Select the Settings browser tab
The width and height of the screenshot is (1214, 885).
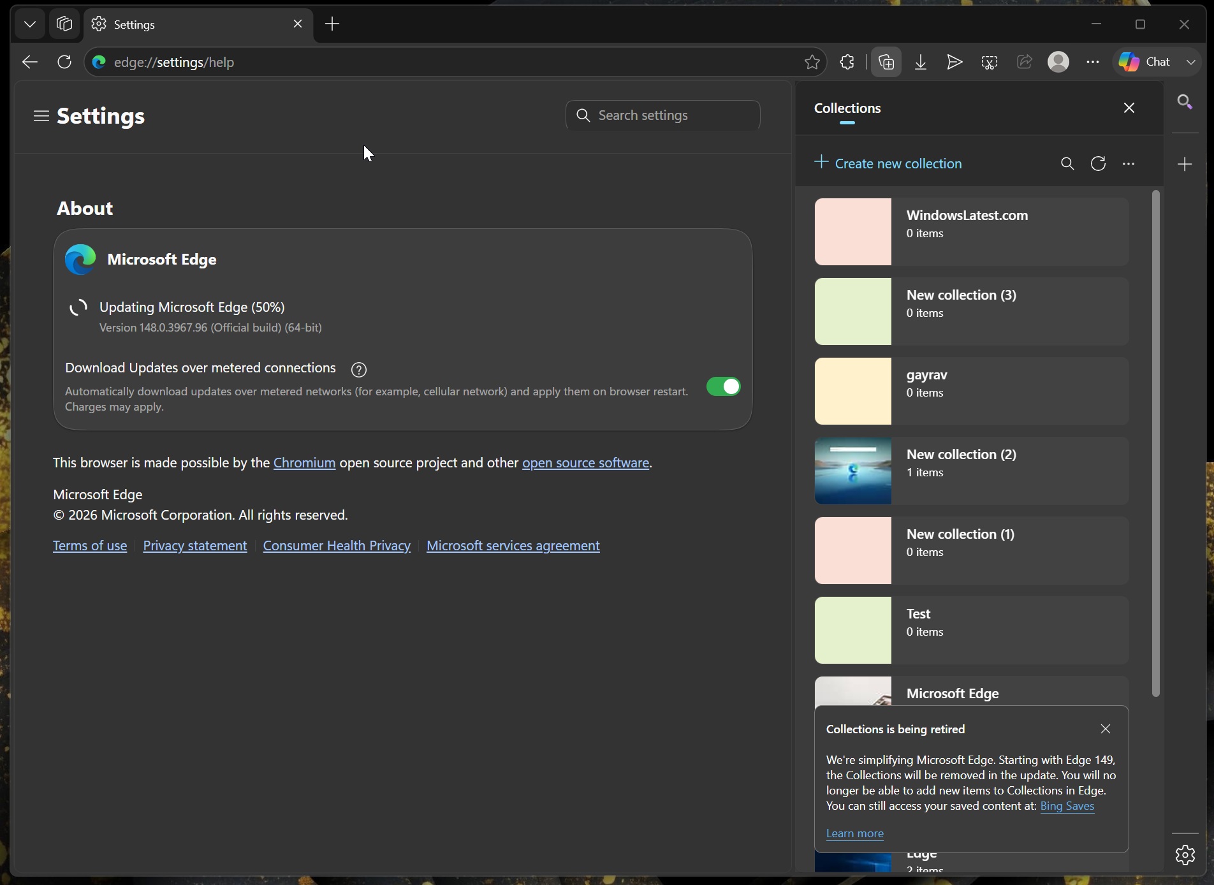[x=198, y=25]
